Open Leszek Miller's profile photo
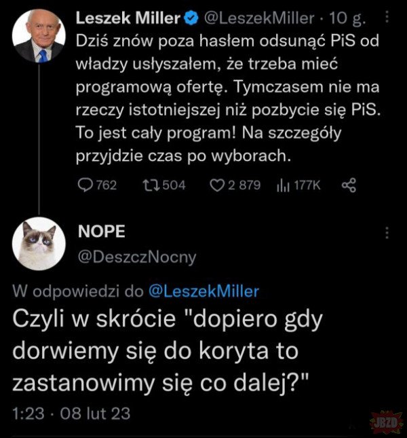This screenshot has width=407, height=438. point(39,35)
